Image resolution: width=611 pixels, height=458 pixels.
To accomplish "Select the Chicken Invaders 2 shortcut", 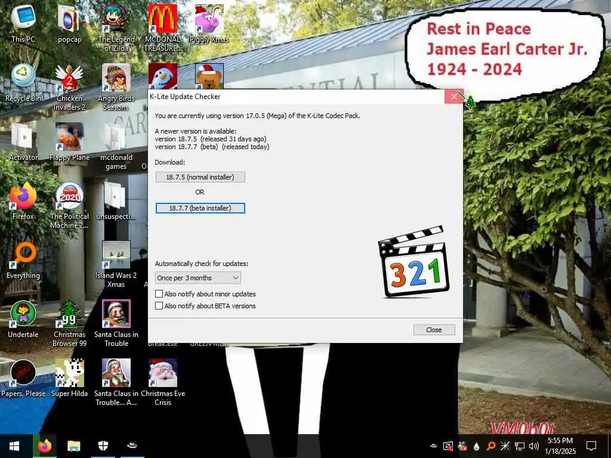I will (x=69, y=87).
